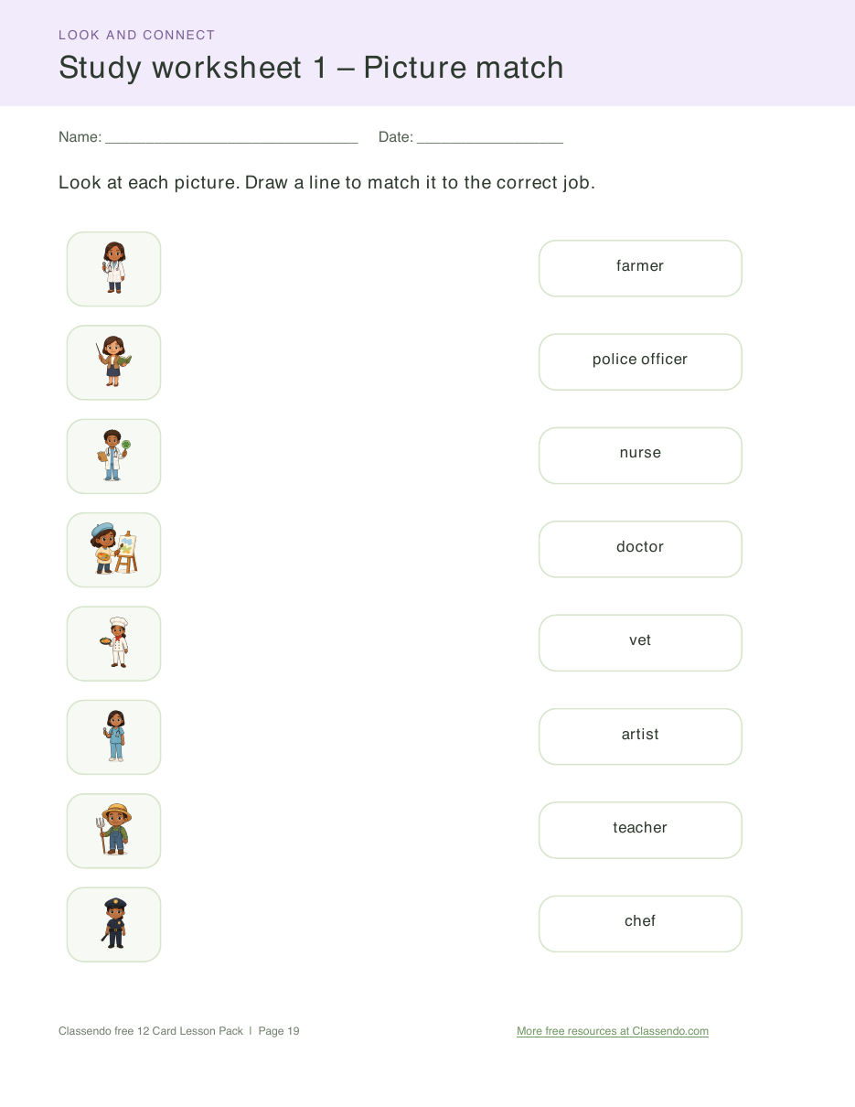The width and height of the screenshot is (855, 1107).
Task: Click the Study worksheet 1 title heading
Action: (311, 68)
